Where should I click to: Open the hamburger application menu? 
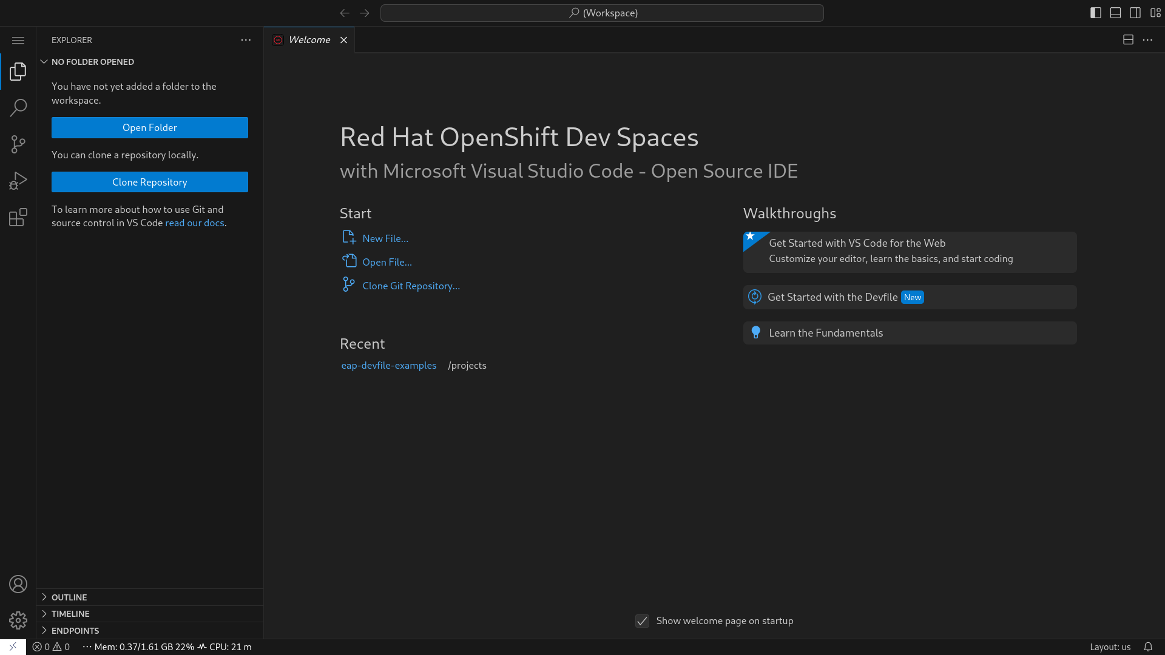18,40
